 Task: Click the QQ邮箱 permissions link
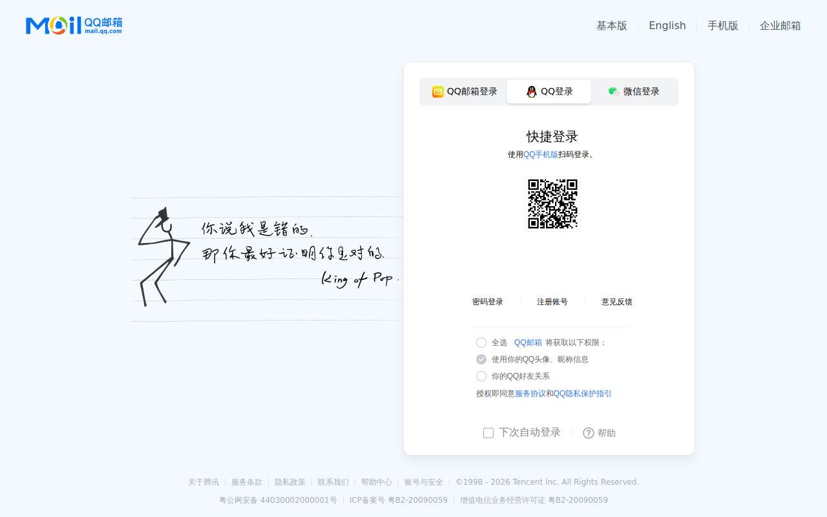click(528, 343)
